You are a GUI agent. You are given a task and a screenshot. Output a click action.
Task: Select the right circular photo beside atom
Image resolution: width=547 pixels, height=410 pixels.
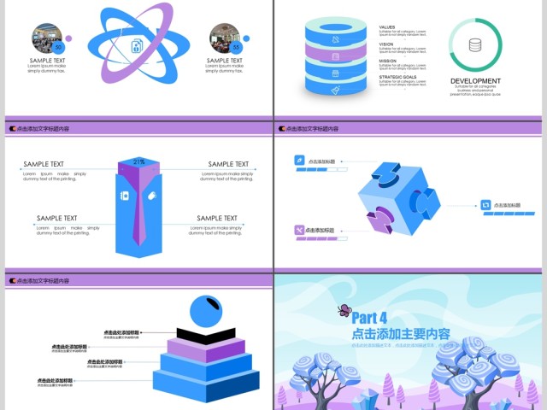pyautogui.click(x=225, y=38)
